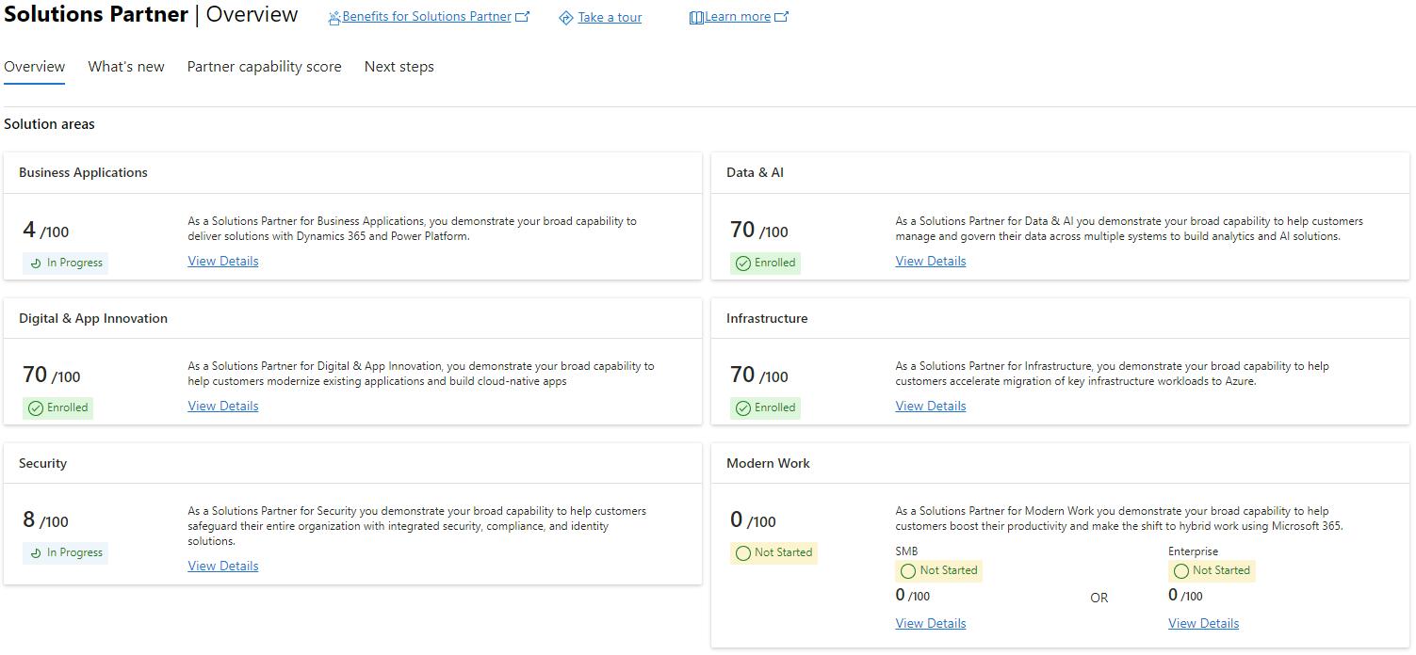Click the external link icon after Learn more
The height and width of the screenshot is (655, 1416).
781,17
